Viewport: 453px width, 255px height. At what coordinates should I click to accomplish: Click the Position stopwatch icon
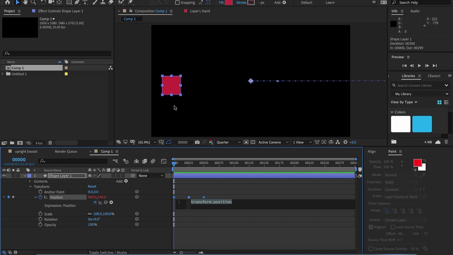(x=40, y=197)
